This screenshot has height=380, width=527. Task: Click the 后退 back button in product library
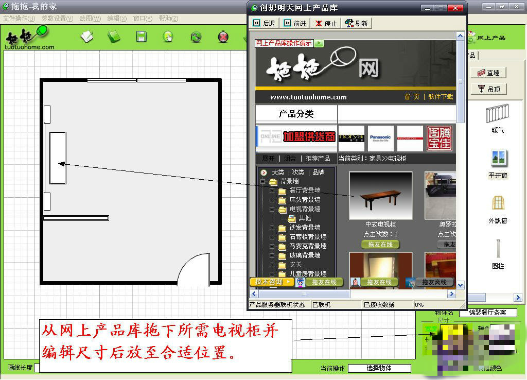(x=264, y=23)
